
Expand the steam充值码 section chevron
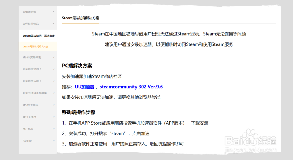tap(54, 105)
